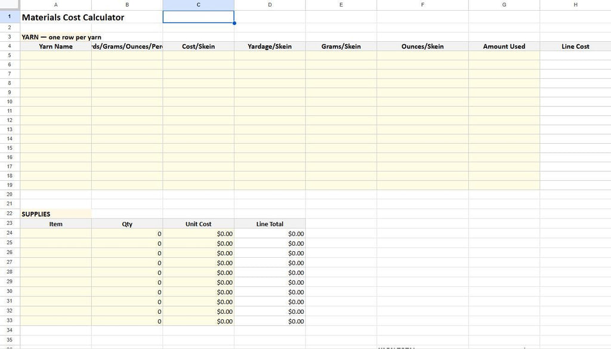Select row 24 header

tap(10, 233)
